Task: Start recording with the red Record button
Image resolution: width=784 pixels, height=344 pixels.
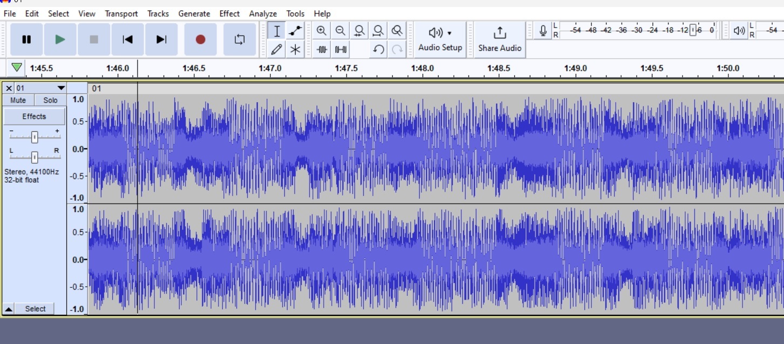Action: coord(201,39)
